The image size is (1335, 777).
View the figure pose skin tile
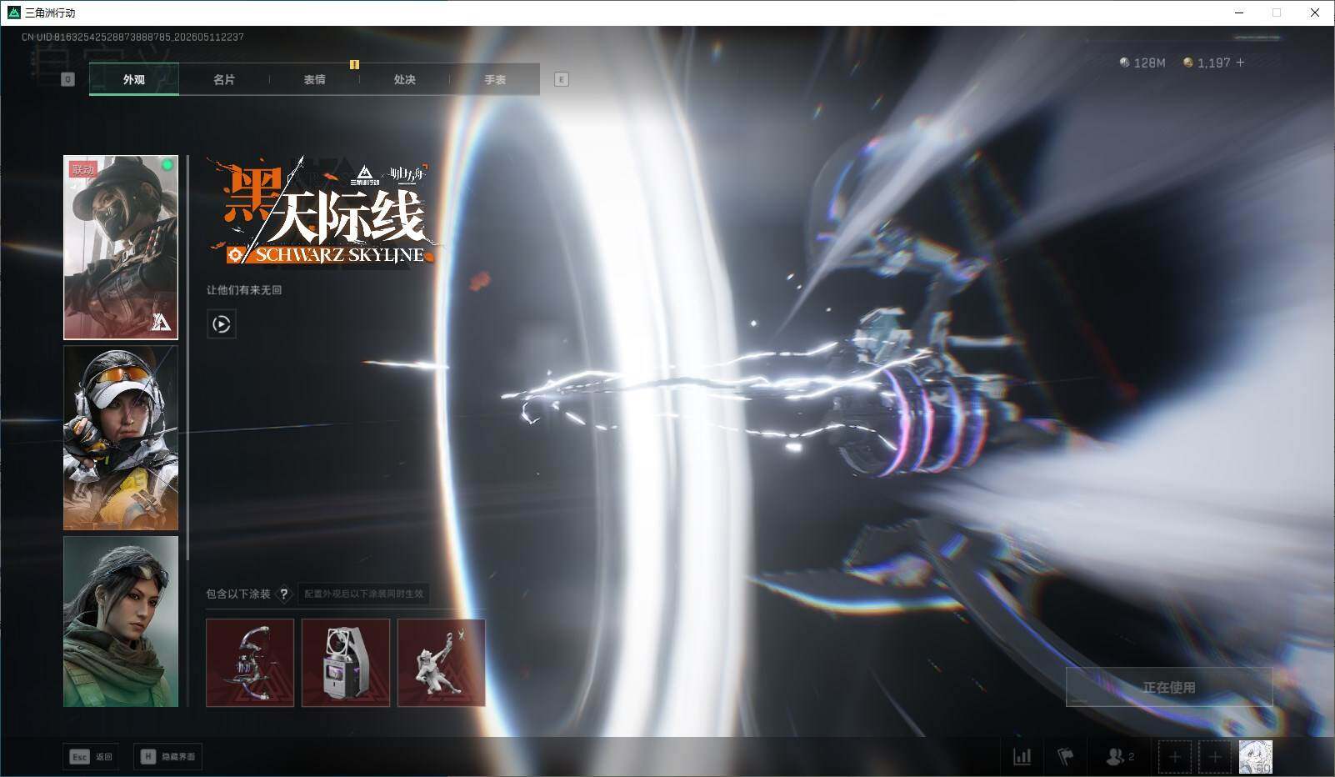[442, 663]
